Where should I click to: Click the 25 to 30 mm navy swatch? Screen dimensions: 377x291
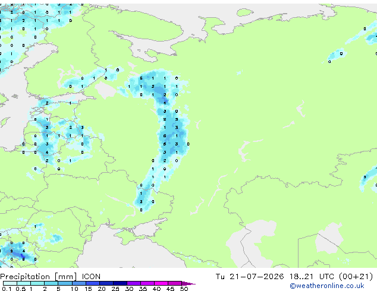120,283
